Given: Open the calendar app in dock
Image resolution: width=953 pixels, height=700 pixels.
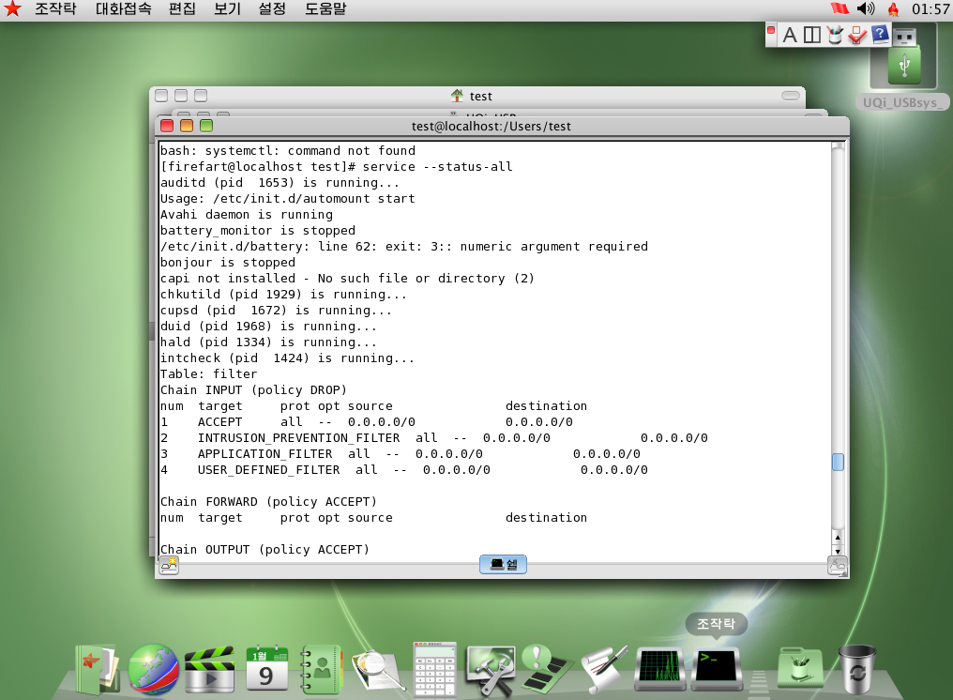Looking at the screenshot, I should point(265,669).
